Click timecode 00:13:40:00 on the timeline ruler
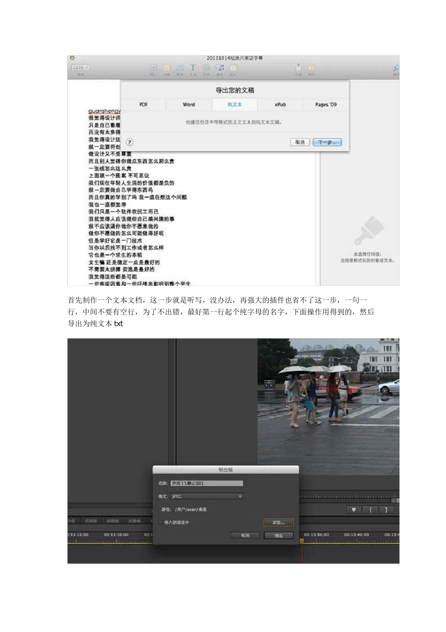The image size is (446, 632). point(356,535)
